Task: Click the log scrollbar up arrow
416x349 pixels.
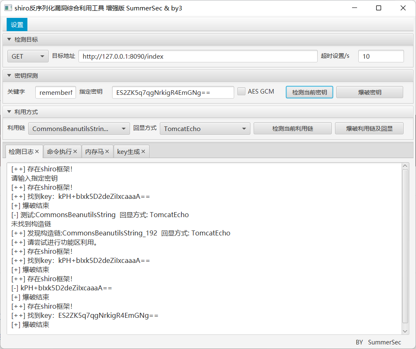Action: point(405,166)
